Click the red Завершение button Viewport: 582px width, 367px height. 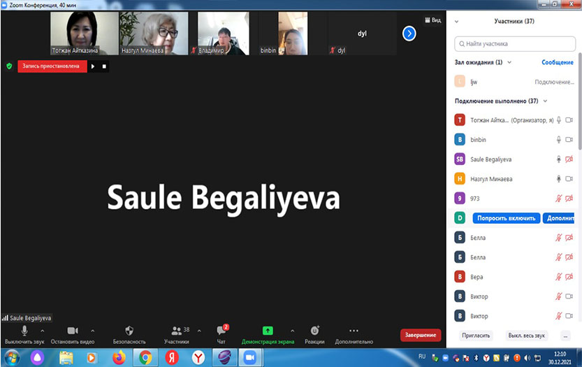pos(420,336)
